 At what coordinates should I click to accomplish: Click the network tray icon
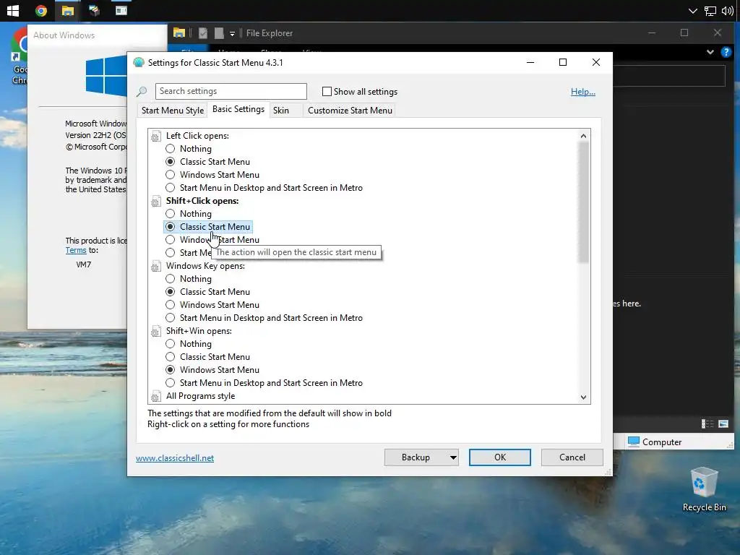click(x=710, y=10)
